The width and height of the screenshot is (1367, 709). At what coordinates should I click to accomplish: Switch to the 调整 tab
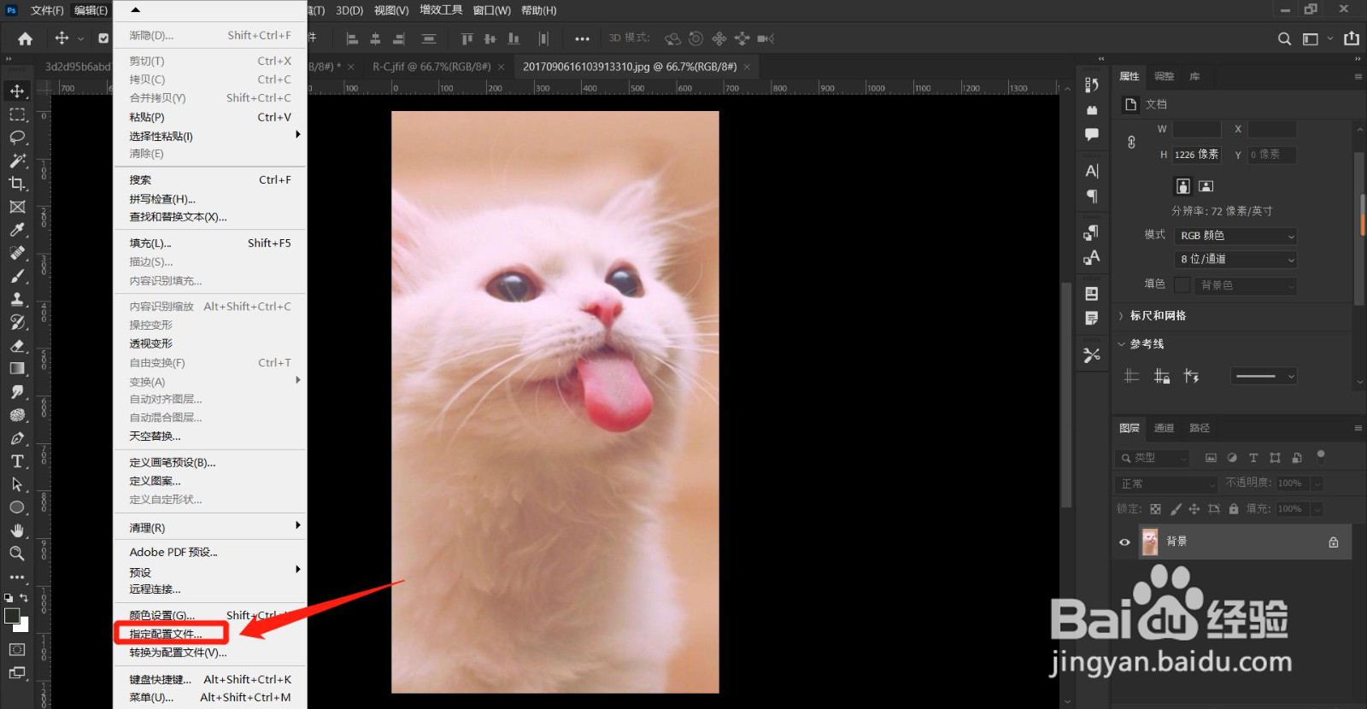tap(1164, 76)
